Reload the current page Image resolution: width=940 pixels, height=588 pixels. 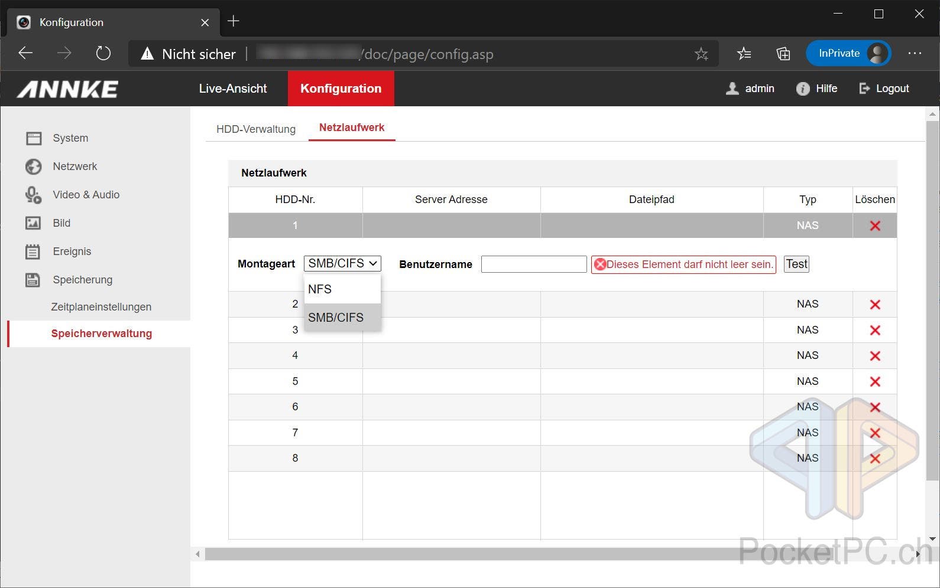(103, 54)
